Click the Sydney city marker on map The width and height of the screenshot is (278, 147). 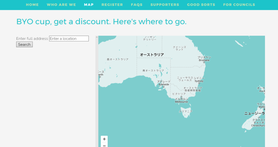(x=199, y=83)
